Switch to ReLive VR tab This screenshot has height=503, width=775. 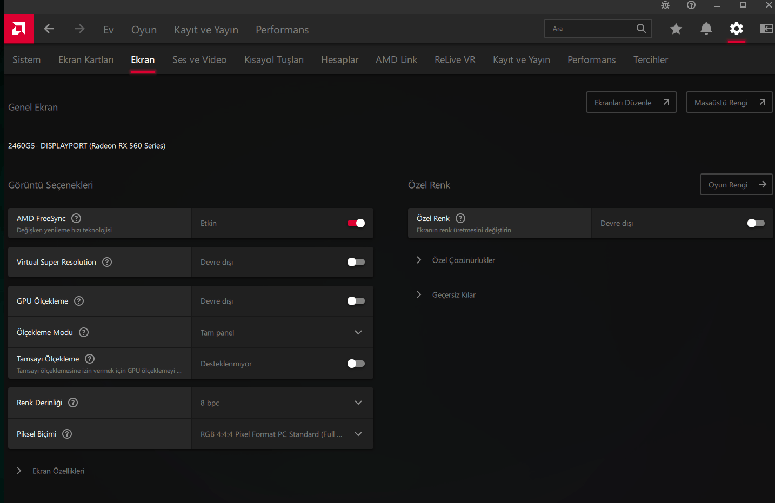click(455, 59)
